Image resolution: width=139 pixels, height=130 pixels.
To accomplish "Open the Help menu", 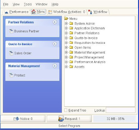I will (55, 5).
